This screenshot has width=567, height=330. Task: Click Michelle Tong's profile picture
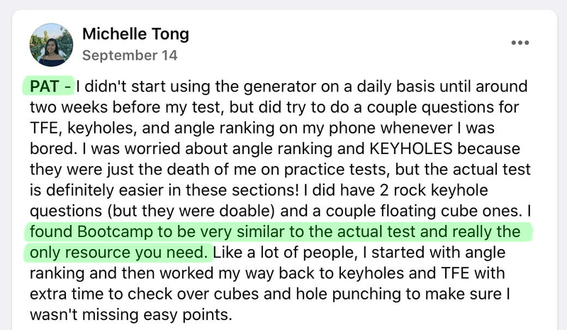pyautogui.click(x=51, y=44)
